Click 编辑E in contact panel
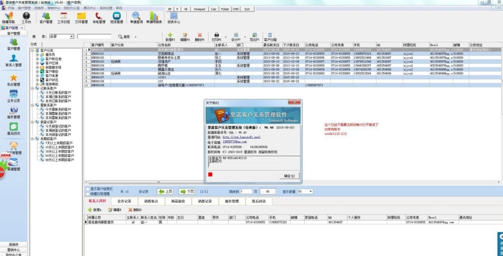503x256 pixels. [115, 210]
